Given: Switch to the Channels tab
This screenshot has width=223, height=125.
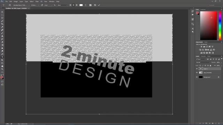Looking at the screenshot, I should point(203,56).
